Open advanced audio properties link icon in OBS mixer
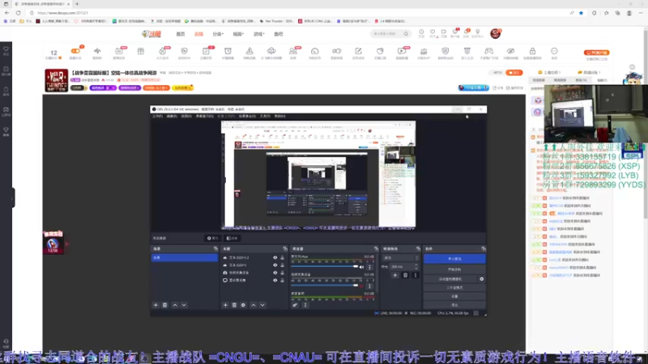The width and height of the screenshot is (648, 364). point(295,305)
